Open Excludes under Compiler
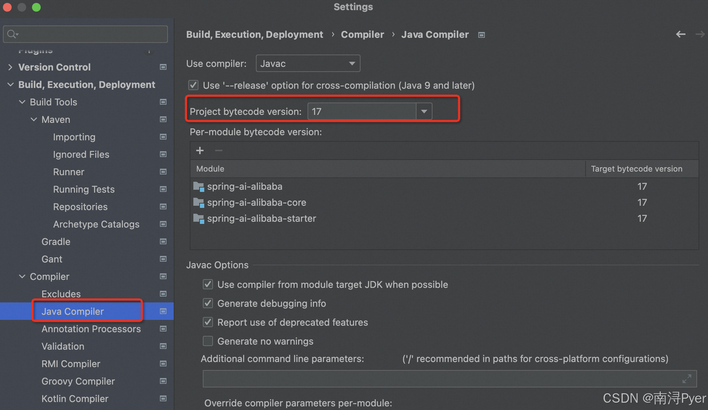The width and height of the screenshot is (708, 410). 61,294
